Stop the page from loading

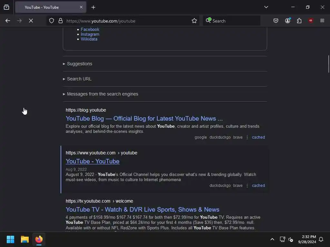tap(31, 21)
